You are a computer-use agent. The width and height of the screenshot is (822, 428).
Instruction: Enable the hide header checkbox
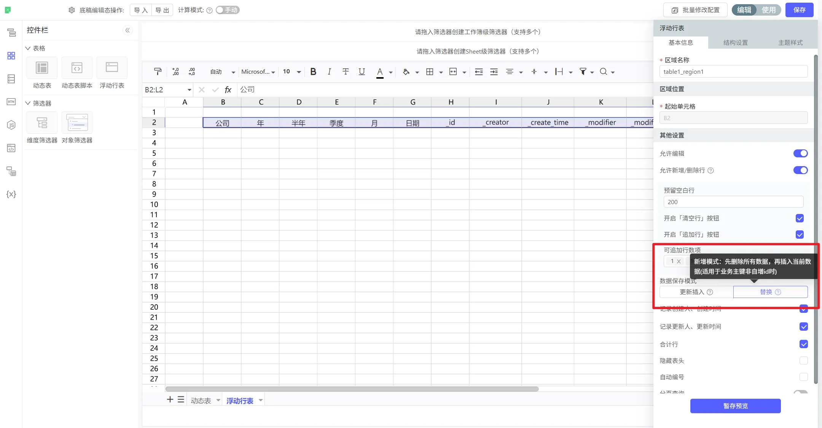coord(803,360)
